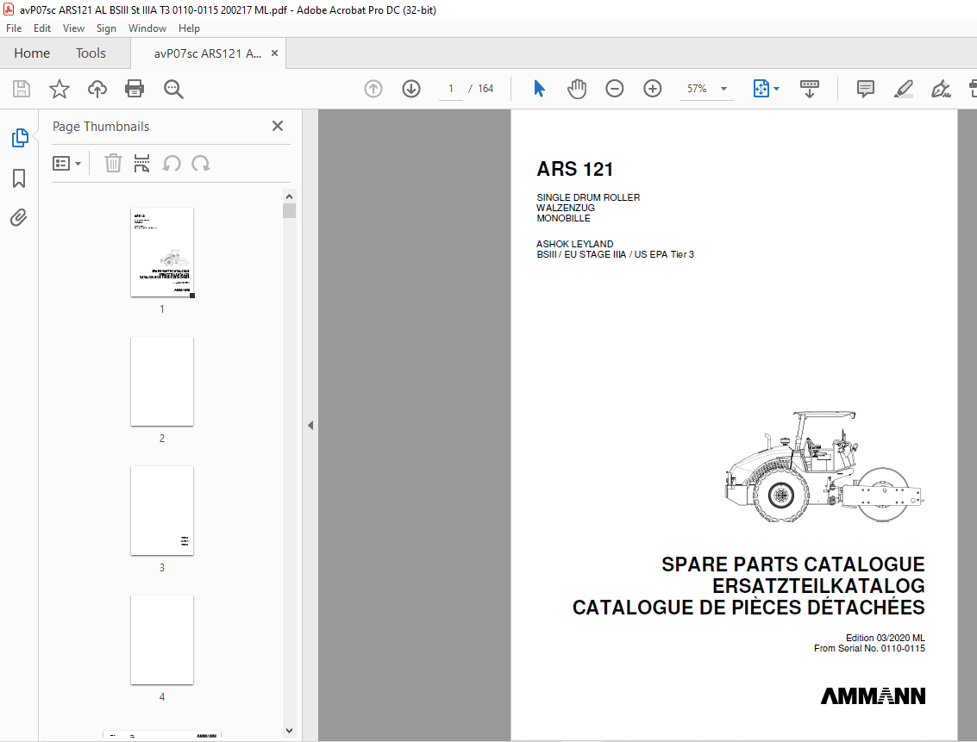The width and height of the screenshot is (977, 742).
Task: Click the thumbnail panel scrollbar thumb
Action: (289, 210)
